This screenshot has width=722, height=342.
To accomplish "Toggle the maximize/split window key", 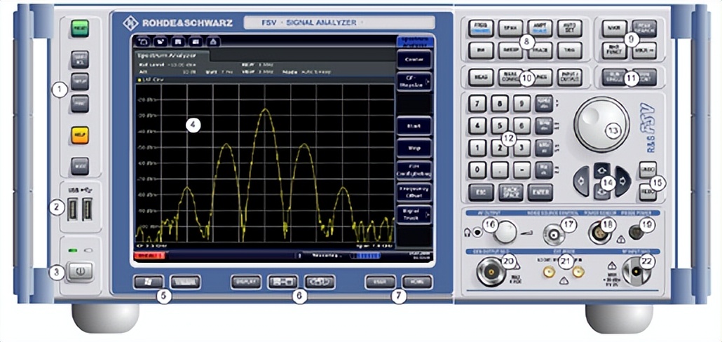I will (282, 282).
